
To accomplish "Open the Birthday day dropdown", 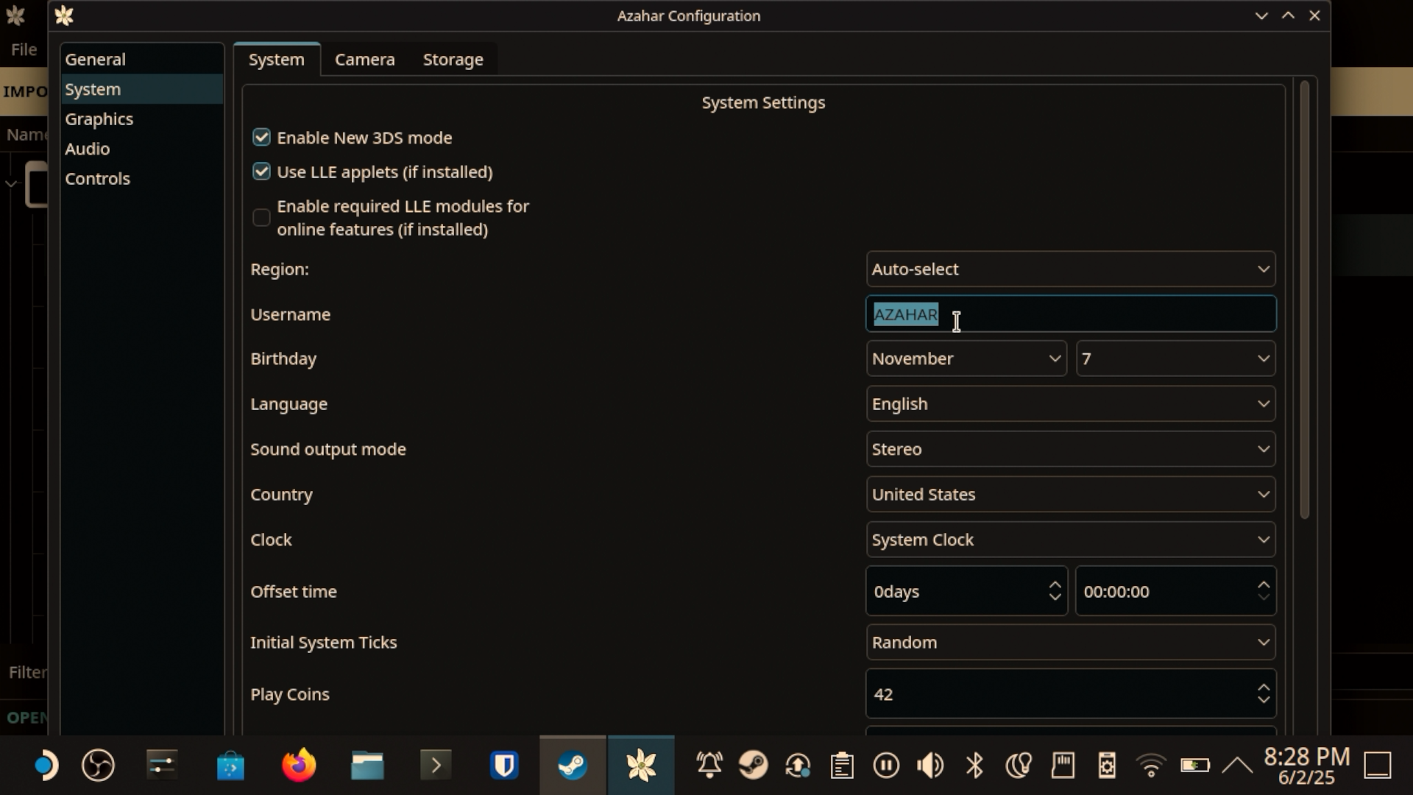I will click(1176, 358).
